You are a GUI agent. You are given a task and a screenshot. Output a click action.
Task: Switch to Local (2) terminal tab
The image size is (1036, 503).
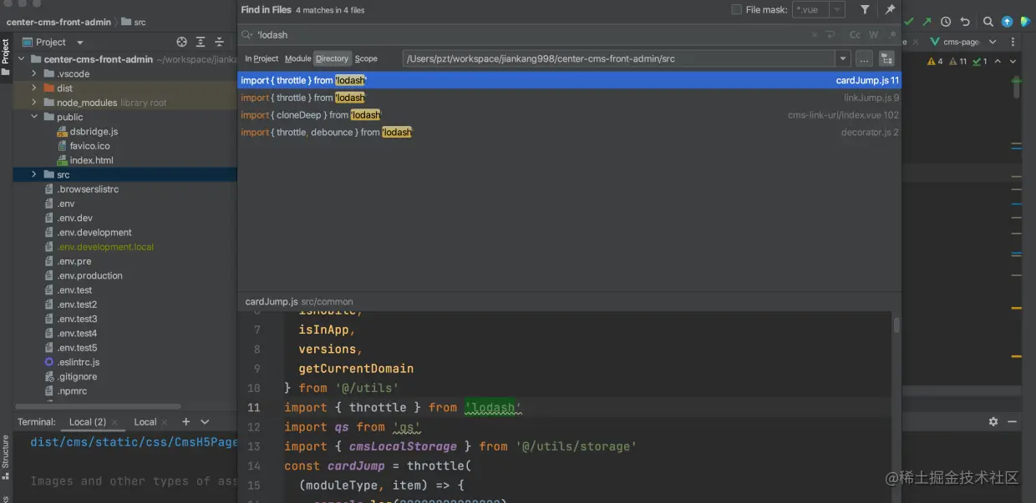(87, 422)
